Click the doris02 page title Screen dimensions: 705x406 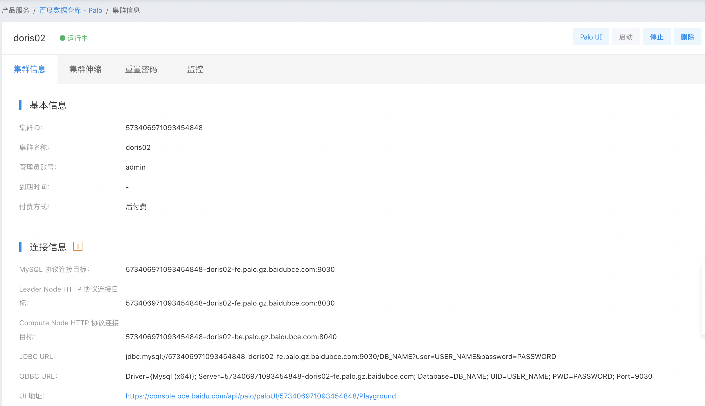click(x=29, y=38)
